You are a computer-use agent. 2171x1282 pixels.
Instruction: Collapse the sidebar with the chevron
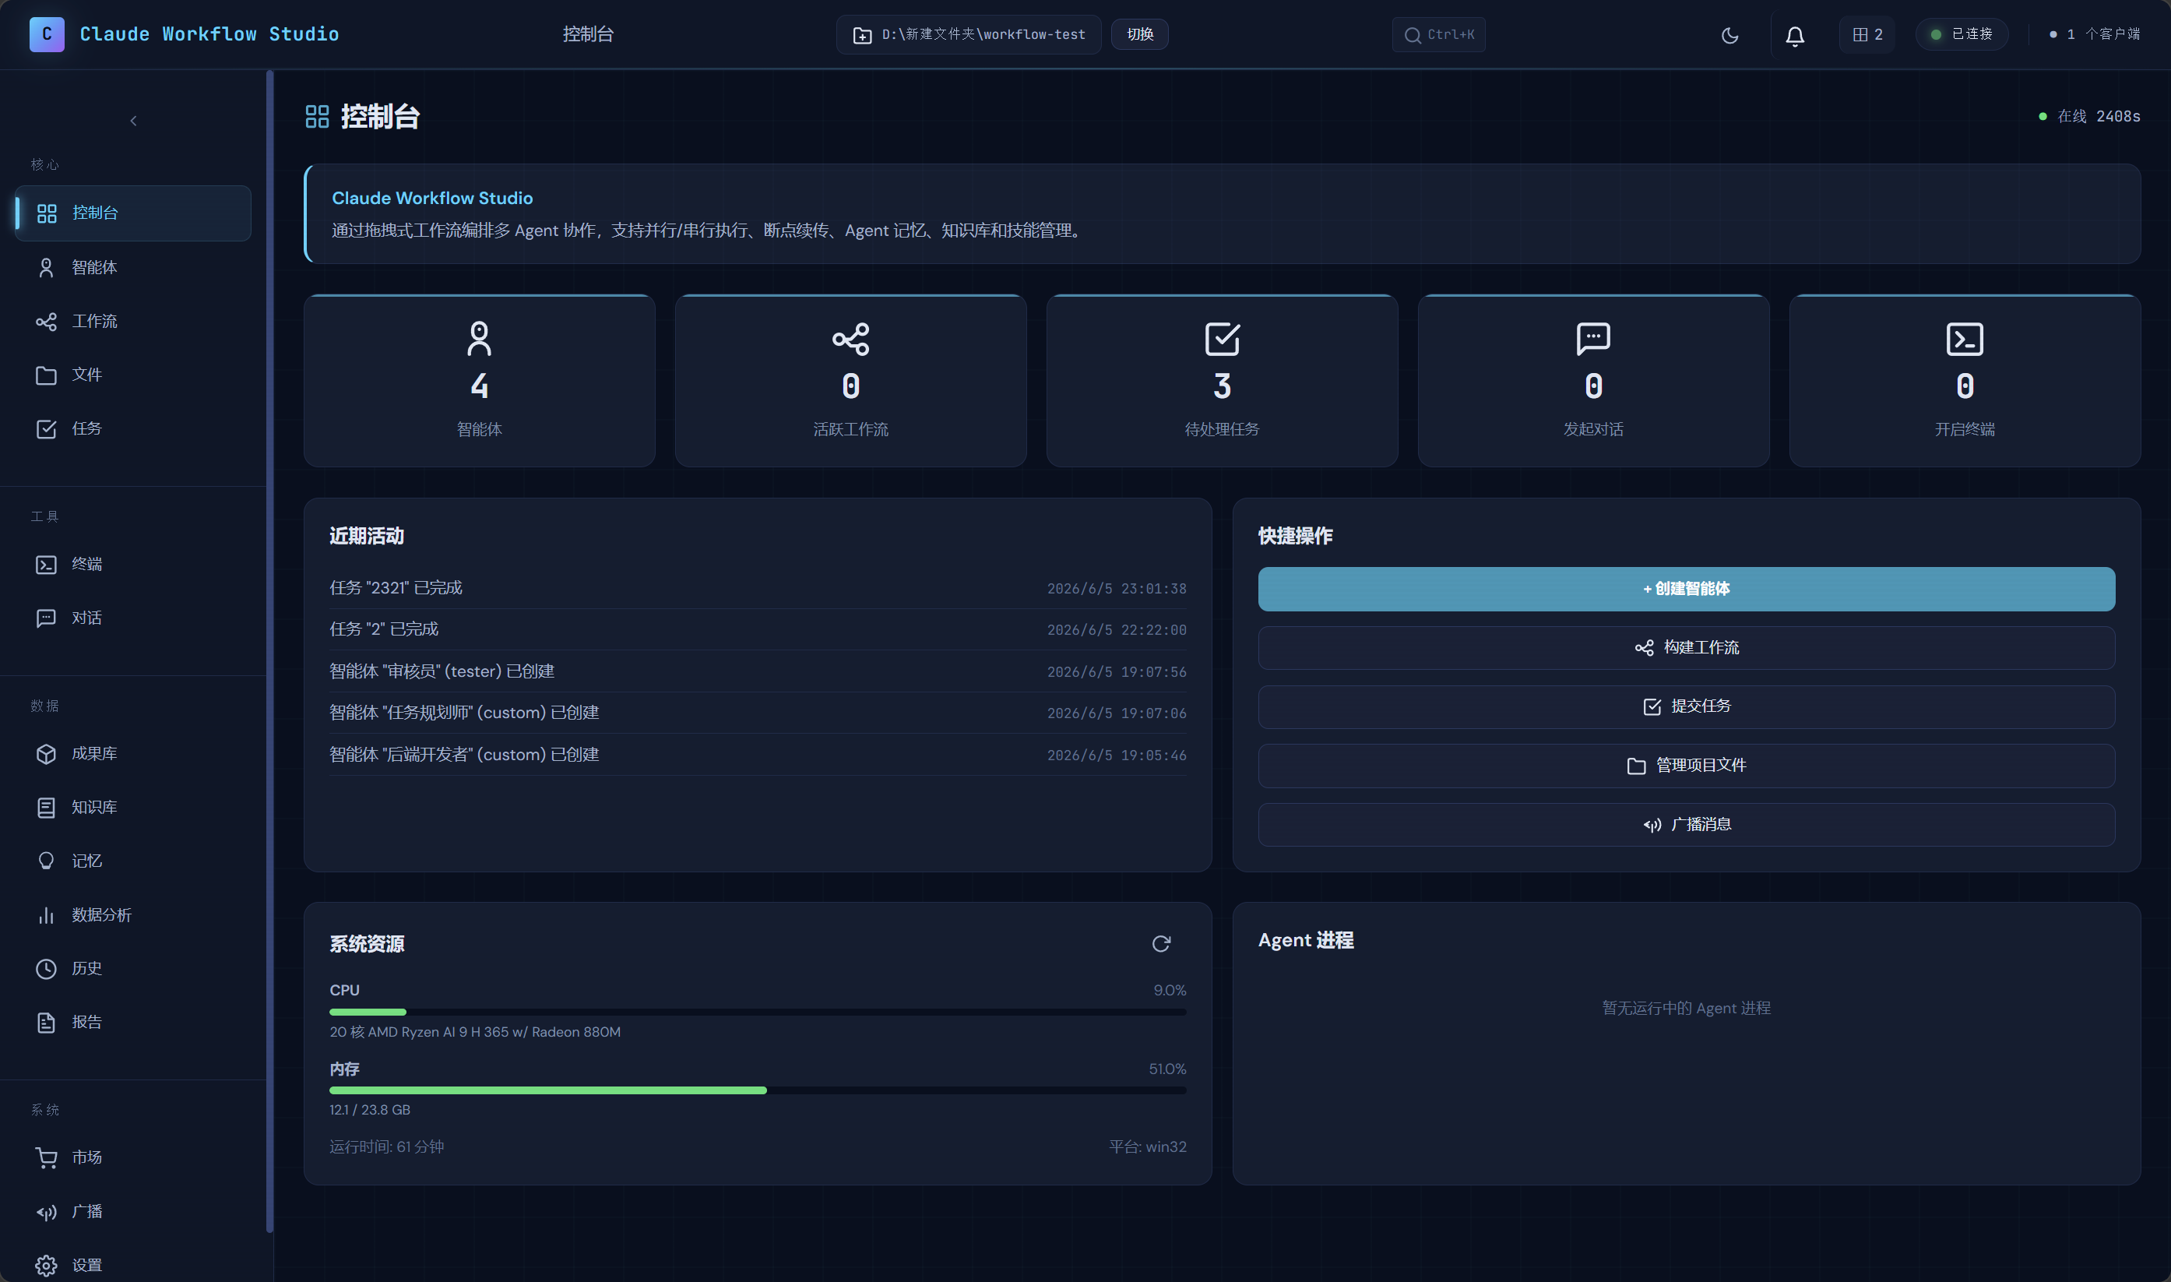click(133, 121)
